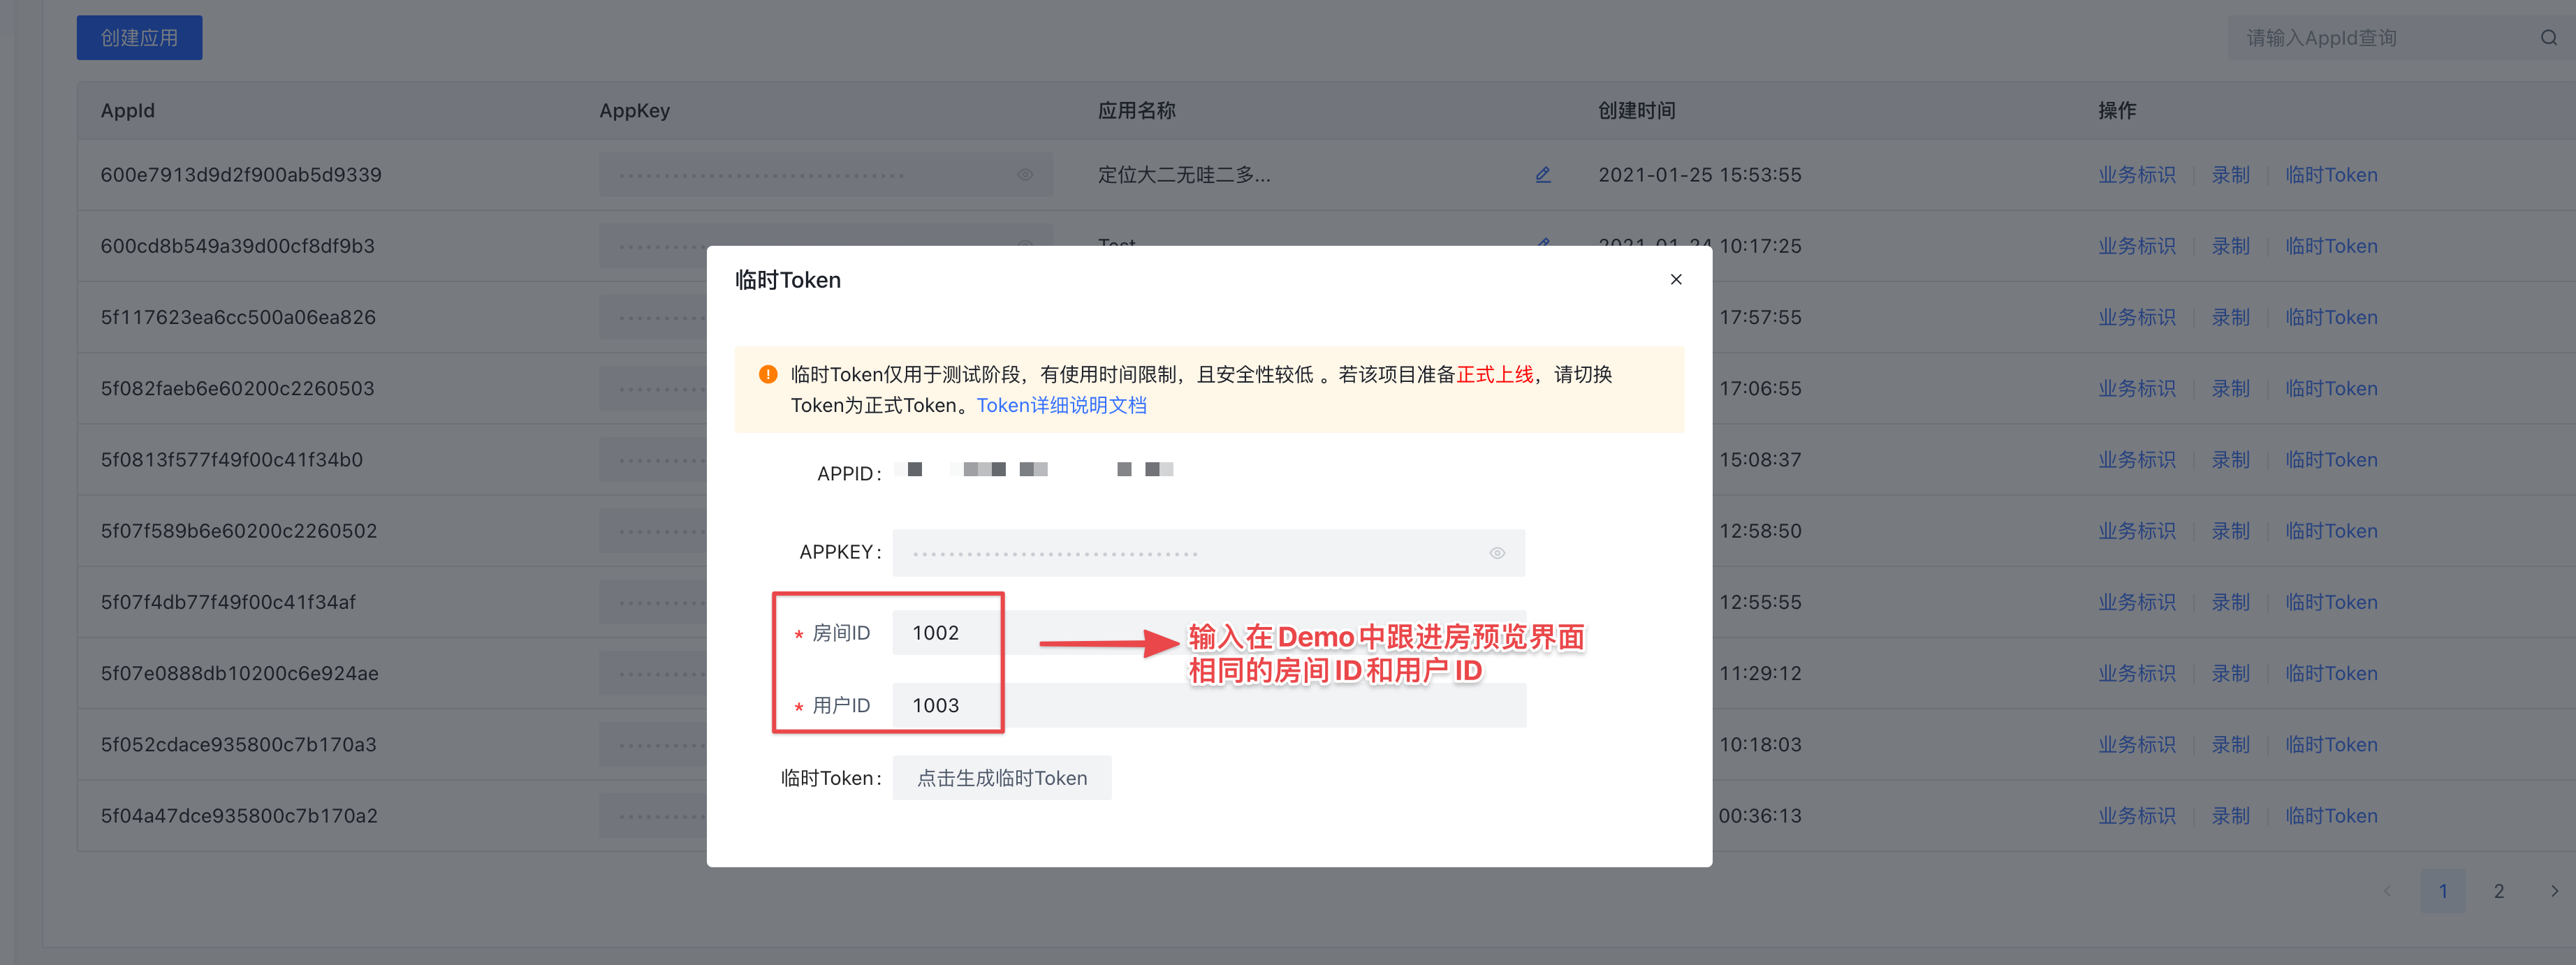The height and width of the screenshot is (965, 2576).
Task: Open 录制 for 600e7913d9d2f900ab5d9339
Action: click(2230, 175)
